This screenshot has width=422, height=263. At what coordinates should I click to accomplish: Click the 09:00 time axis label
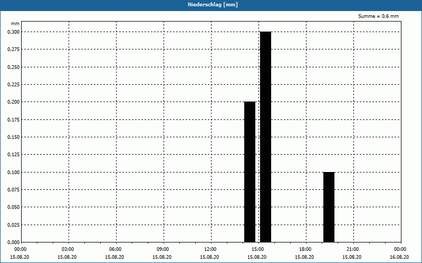click(163, 249)
